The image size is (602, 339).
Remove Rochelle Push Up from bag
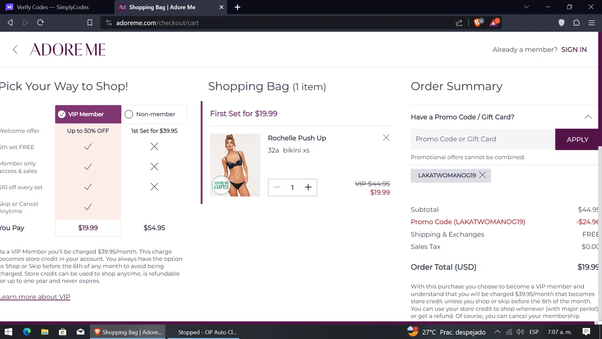click(x=386, y=138)
